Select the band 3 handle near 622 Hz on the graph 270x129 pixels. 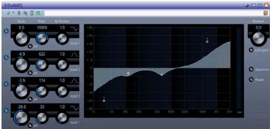pos(162,75)
